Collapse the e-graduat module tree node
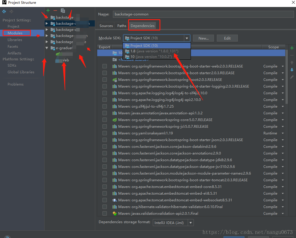296x238 pixels. click(47, 48)
